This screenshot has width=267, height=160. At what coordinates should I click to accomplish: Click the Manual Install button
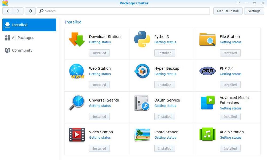click(x=228, y=11)
